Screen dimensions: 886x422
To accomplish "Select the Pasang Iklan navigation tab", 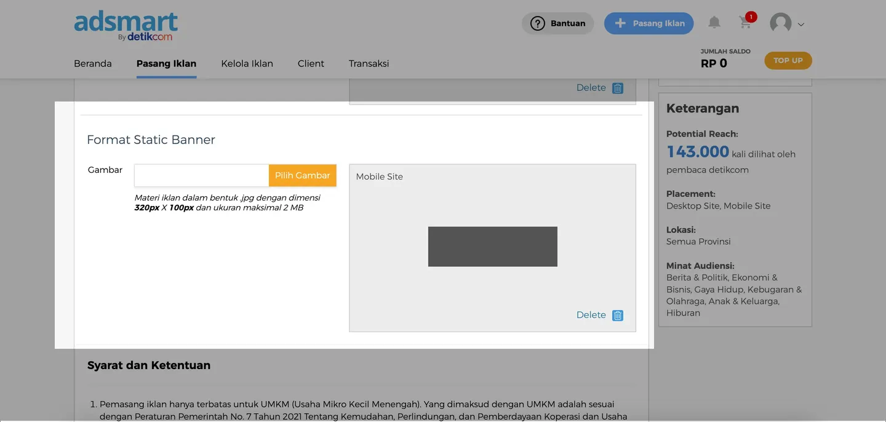I will coord(166,63).
